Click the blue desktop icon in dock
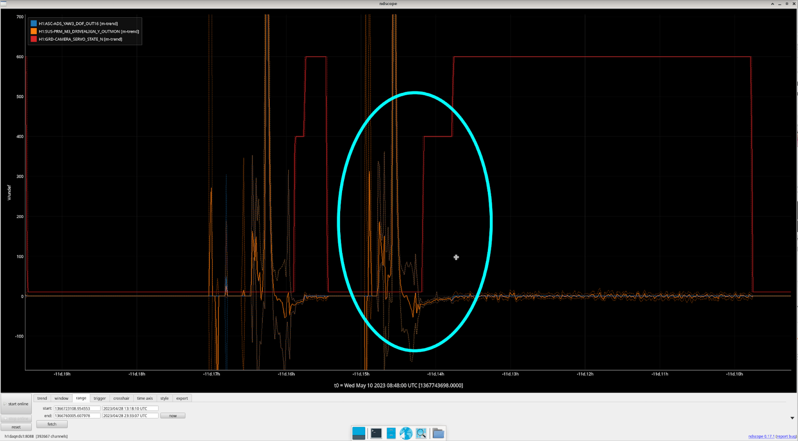 tap(359, 433)
